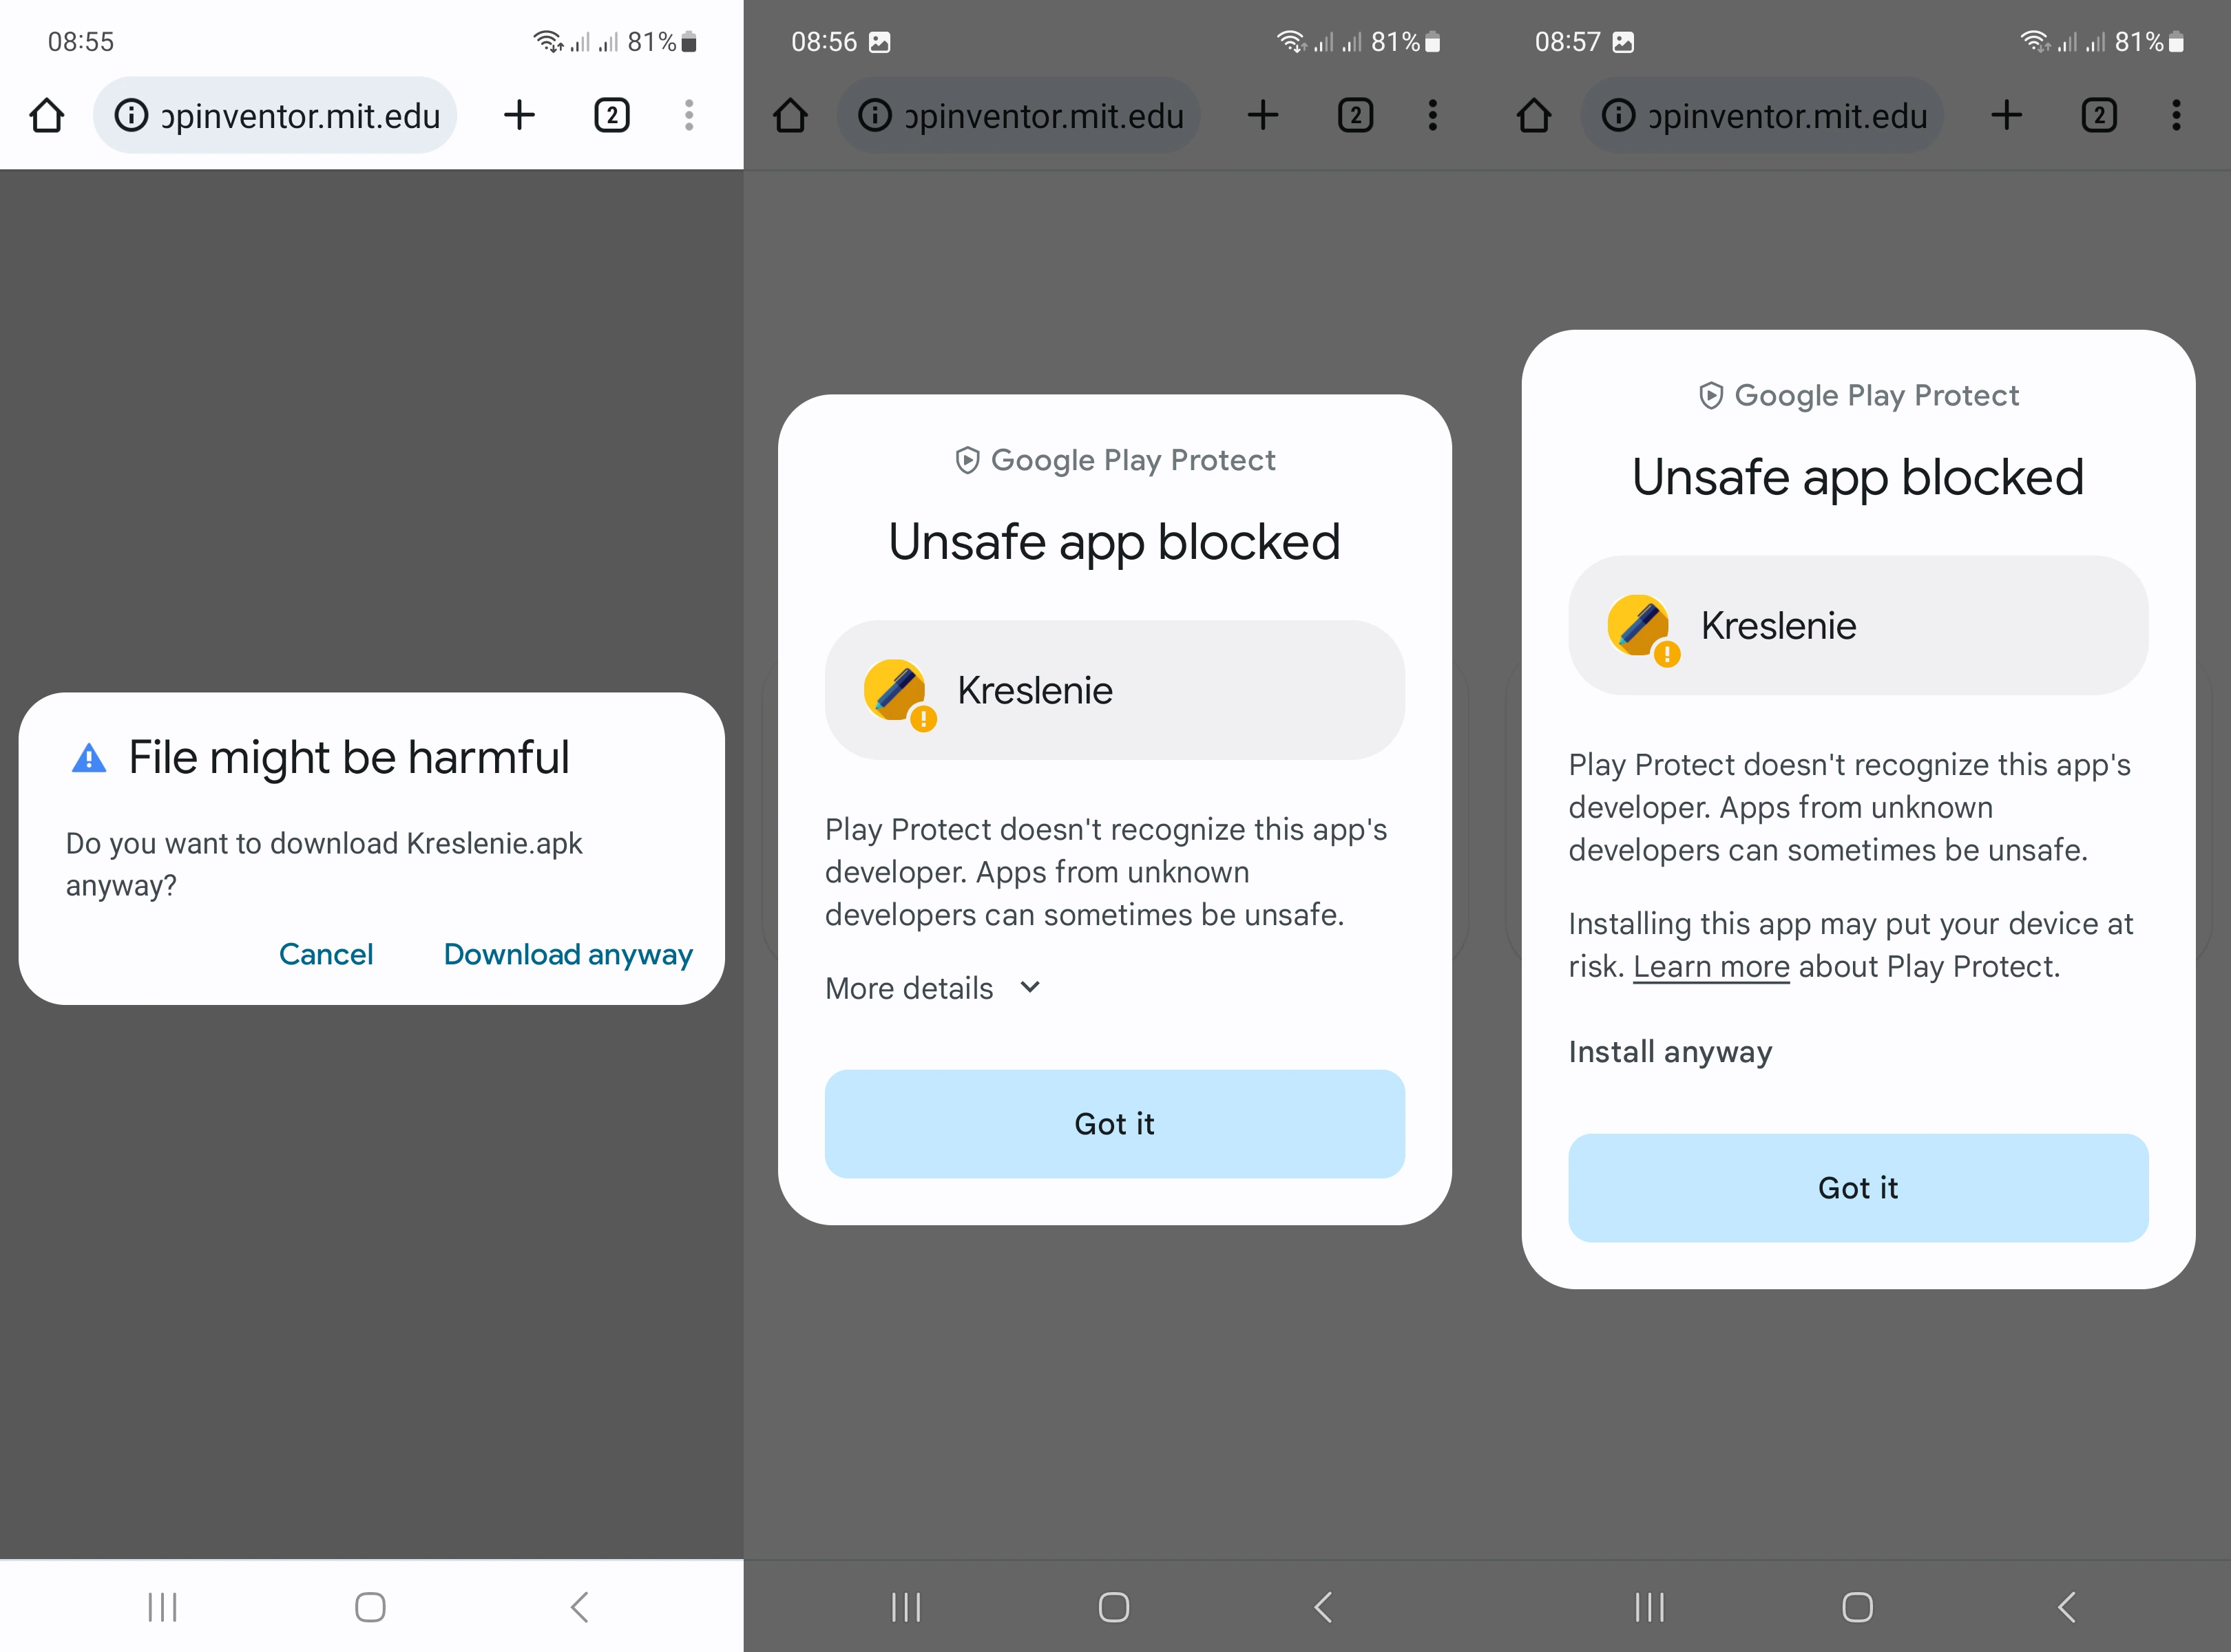Cancel the harmful file download

tap(326, 954)
